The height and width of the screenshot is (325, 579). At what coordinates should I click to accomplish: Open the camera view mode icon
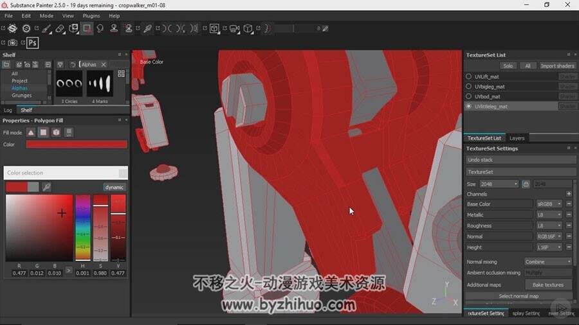[234, 29]
